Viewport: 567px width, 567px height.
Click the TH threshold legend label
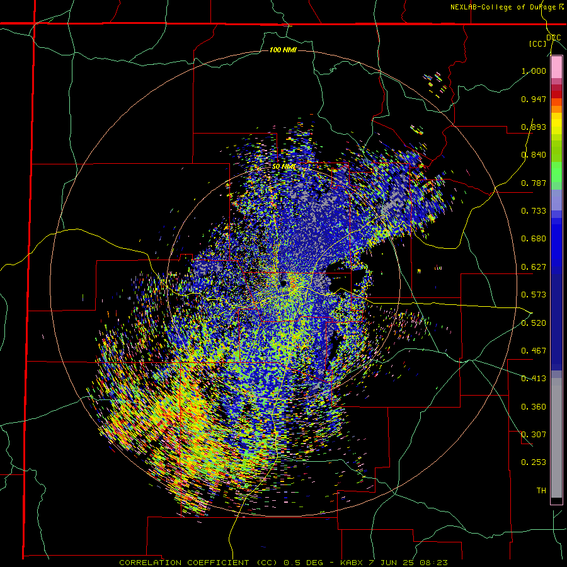pyautogui.click(x=541, y=491)
